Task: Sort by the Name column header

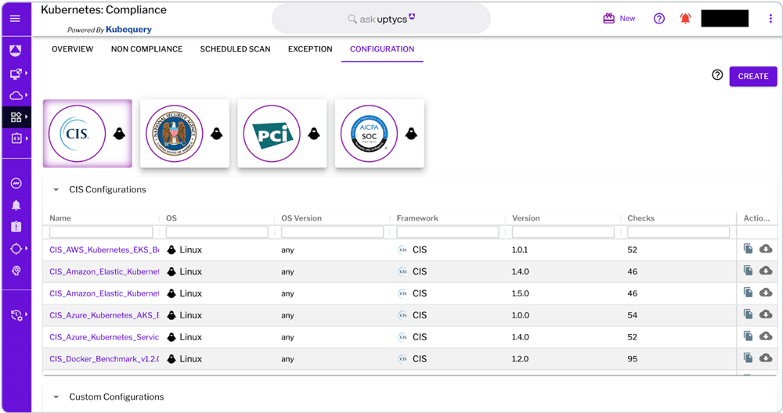Action: pos(60,218)
